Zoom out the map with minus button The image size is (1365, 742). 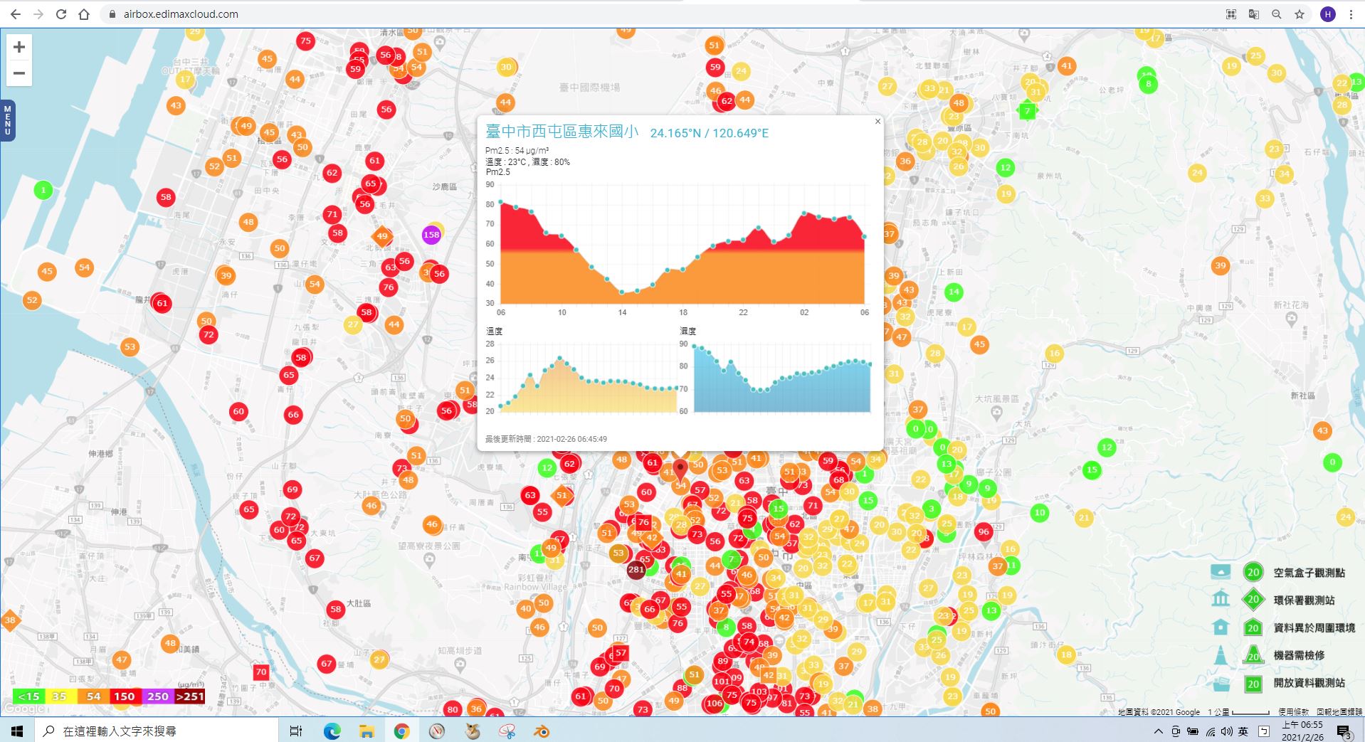(19, 73)
